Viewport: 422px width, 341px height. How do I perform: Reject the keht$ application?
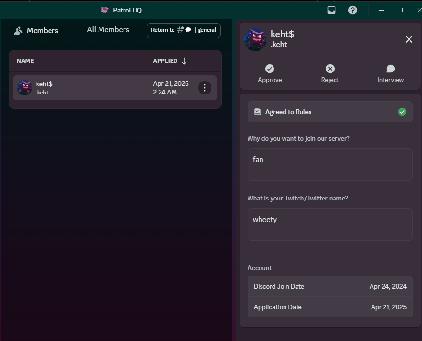click(x=330, y=73)
